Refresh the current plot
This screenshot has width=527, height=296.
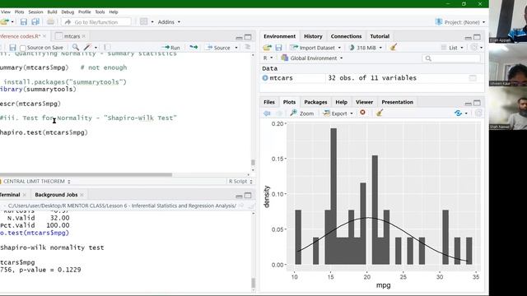(x=478, y=113)
